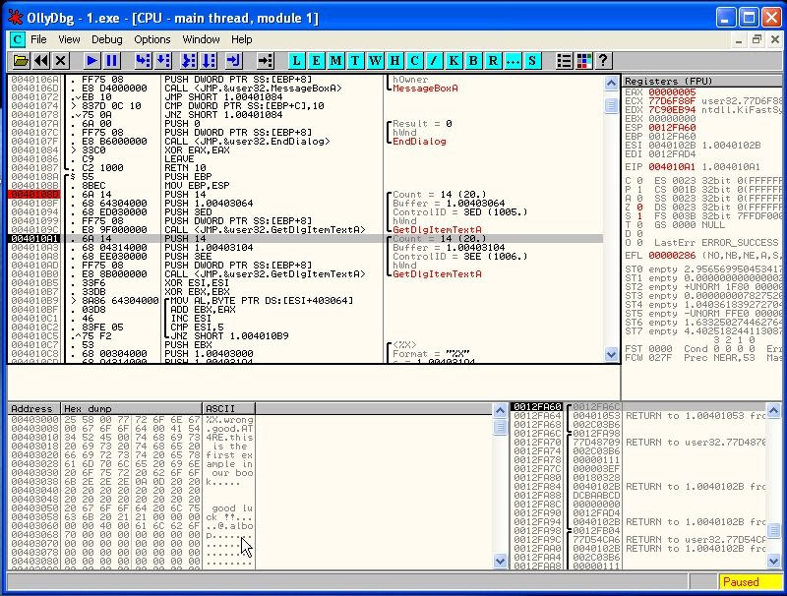Image resolution: width=787 pixels, height=596 pixels.
Task: Show Run trace with dots button
Action: point(513,61)
